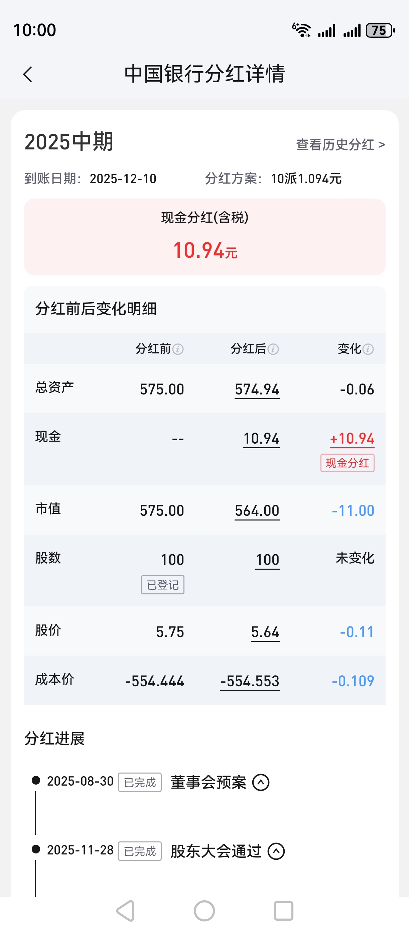Collapse the 股东大会通过 progress entry
The width and height of the screenshot is (409, 928).
(x=276, y=851)
